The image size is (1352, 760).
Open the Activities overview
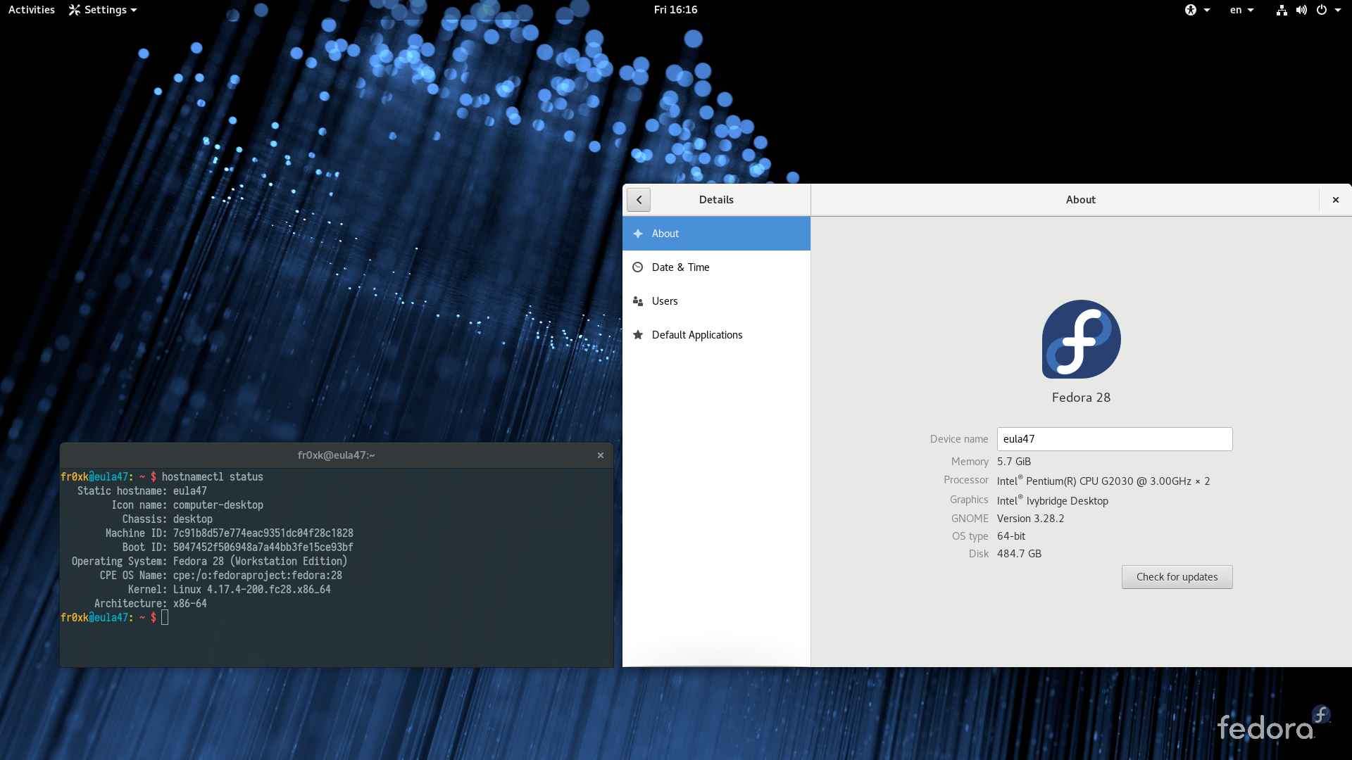coord(32,10)
